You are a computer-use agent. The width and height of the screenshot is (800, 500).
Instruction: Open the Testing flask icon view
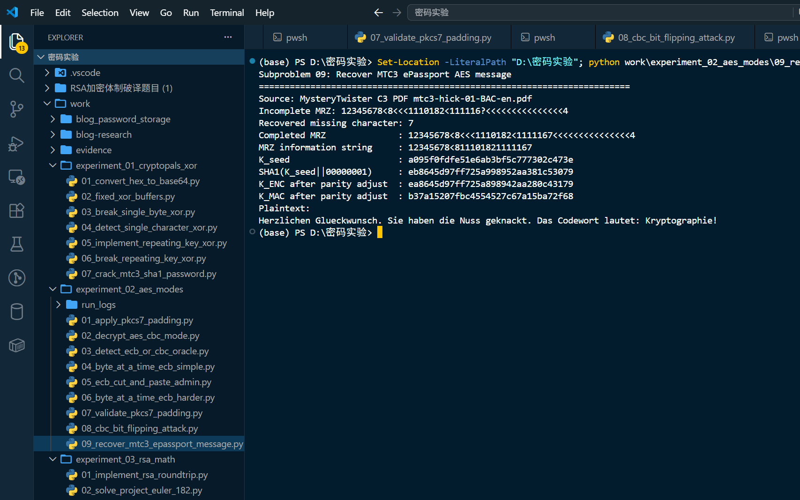pos(17,244)
